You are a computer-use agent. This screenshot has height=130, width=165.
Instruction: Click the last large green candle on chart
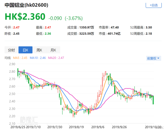[x=153, y=100]
